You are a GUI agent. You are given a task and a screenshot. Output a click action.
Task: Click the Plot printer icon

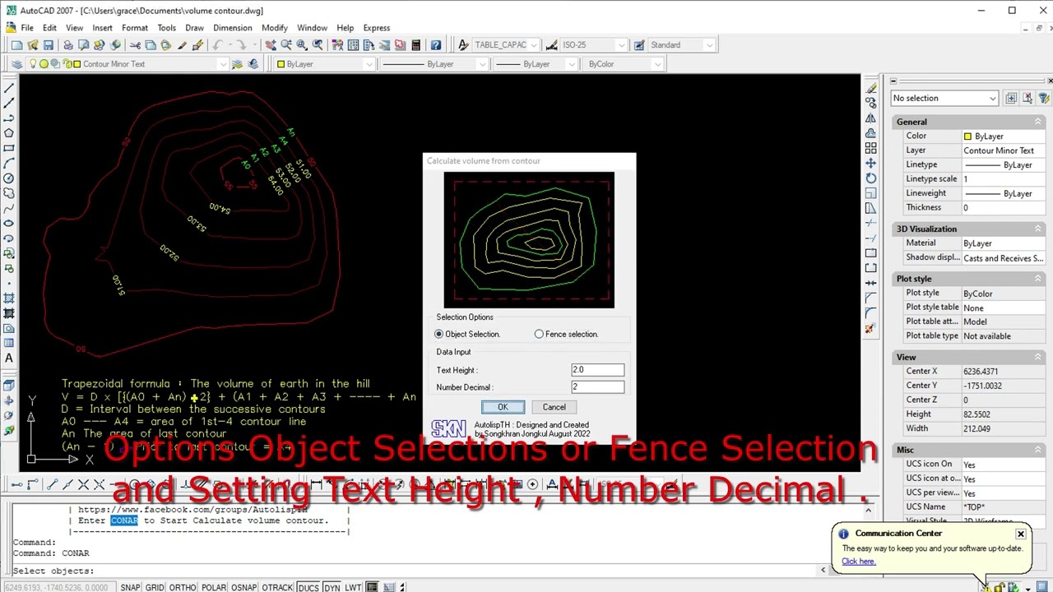point(68,45)
